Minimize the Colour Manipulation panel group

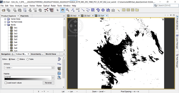coord(64,54)
